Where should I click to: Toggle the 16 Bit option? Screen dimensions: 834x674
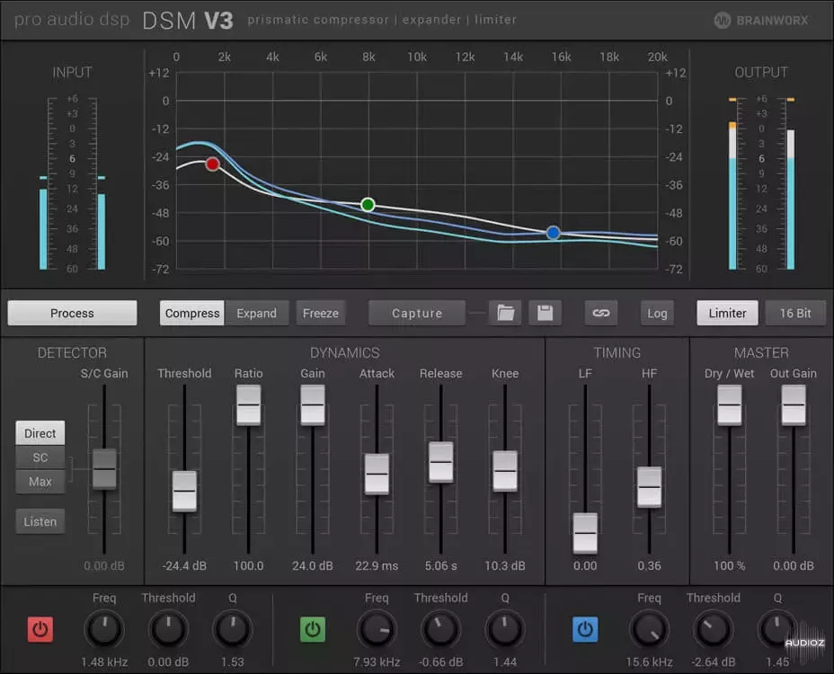coord(795,313)
